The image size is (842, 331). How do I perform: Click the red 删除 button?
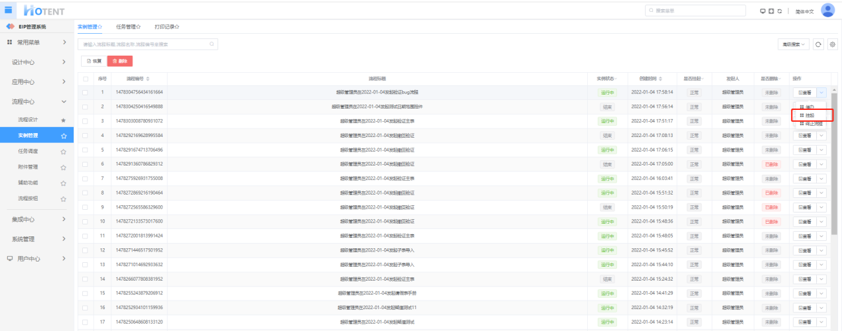120,61
